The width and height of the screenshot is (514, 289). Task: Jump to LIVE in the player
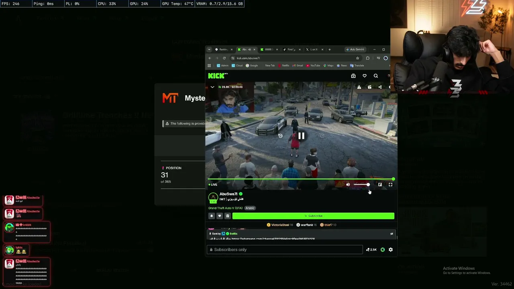coord(213,185)
